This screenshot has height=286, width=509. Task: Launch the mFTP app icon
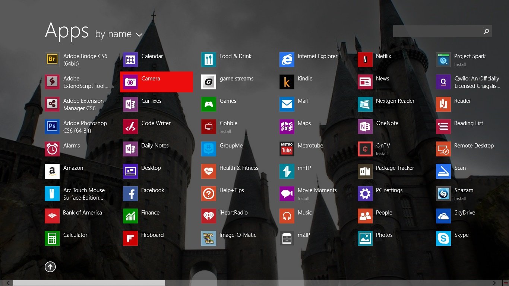[287, 171]
